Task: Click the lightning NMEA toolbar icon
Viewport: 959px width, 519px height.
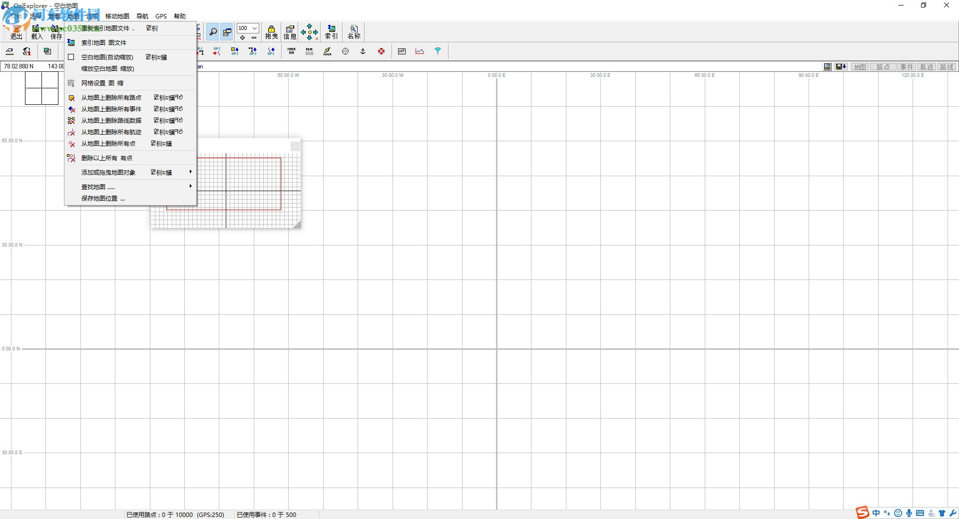Action: tap(327, 51)
